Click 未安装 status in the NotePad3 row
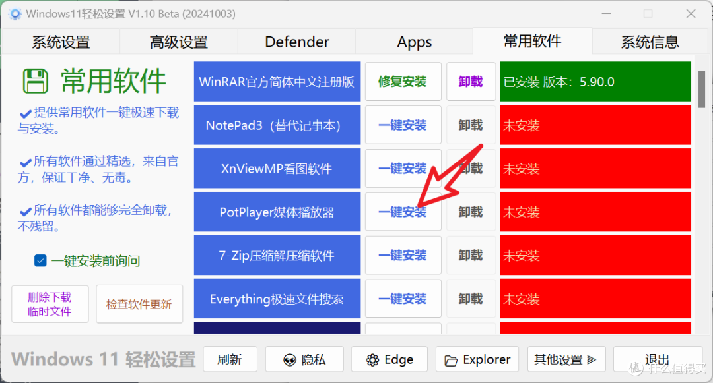 coord(595,125)
